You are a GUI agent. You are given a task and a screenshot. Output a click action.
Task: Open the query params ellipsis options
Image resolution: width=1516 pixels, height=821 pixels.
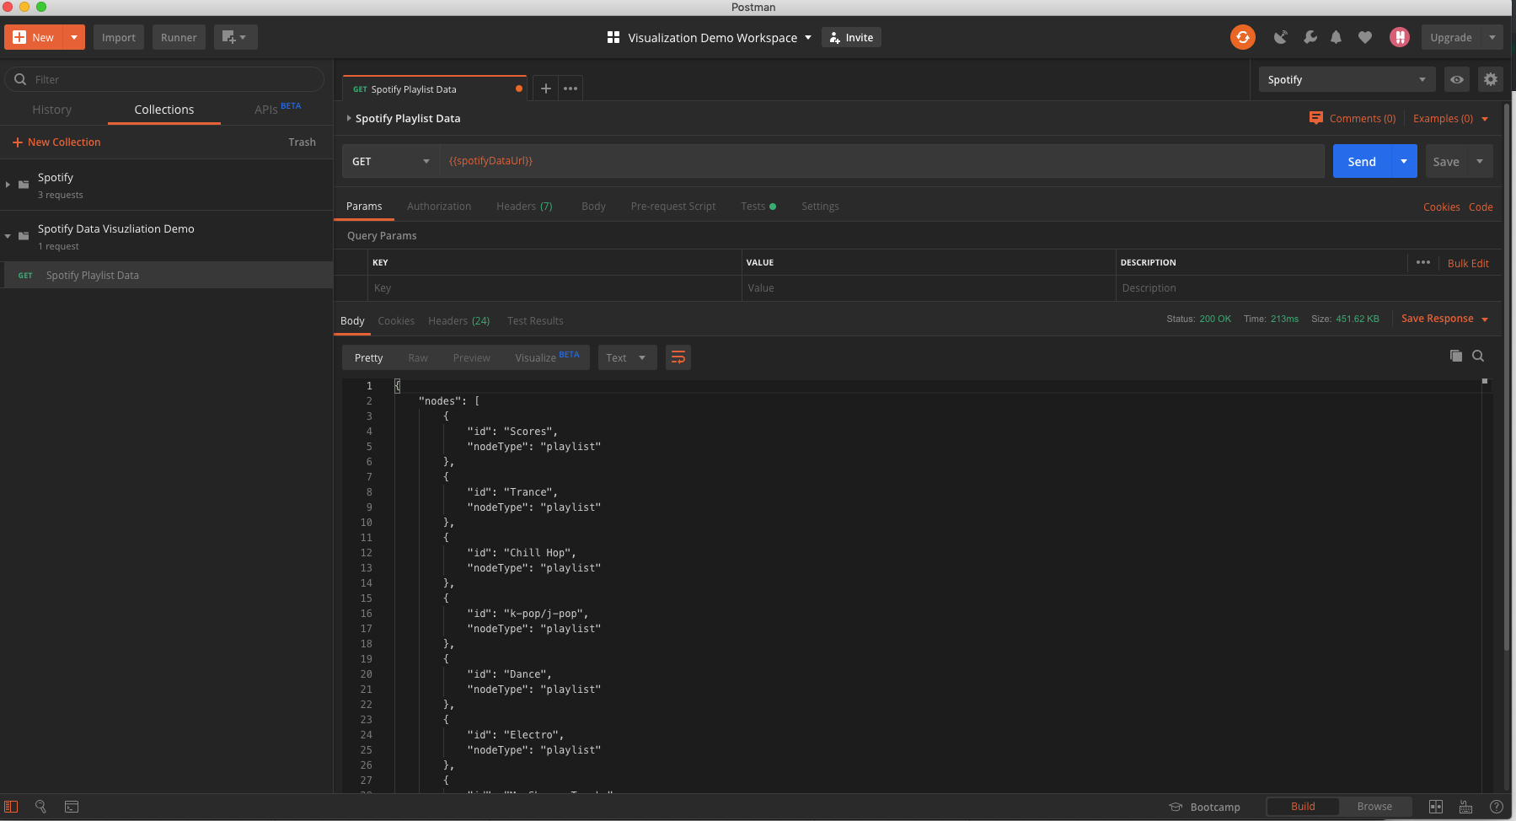coord(1423,262)
